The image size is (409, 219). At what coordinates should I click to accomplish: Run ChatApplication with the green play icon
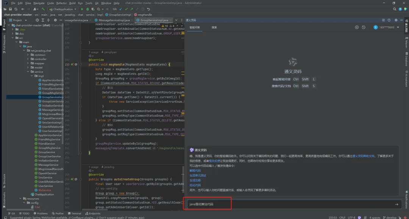(x=82, y=9)
